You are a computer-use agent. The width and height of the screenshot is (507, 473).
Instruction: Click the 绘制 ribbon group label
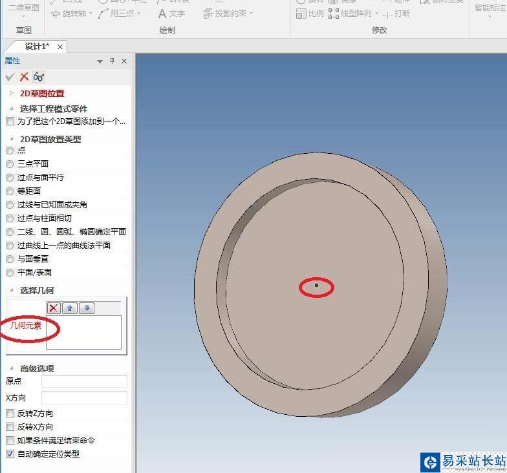click(x=167, y=30)
